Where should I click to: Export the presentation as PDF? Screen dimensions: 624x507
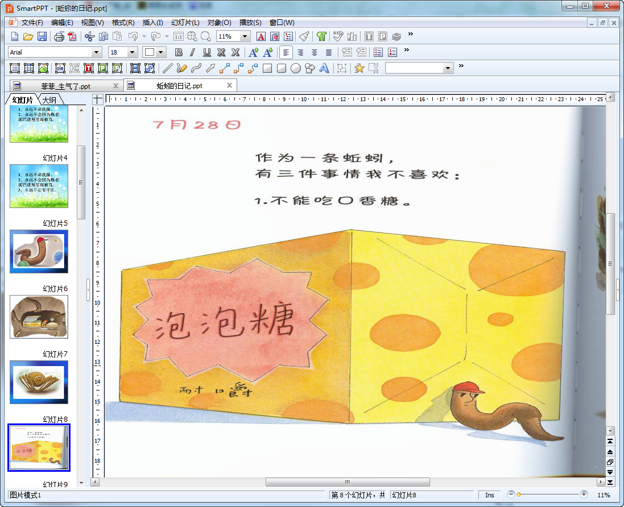point(72,36)
